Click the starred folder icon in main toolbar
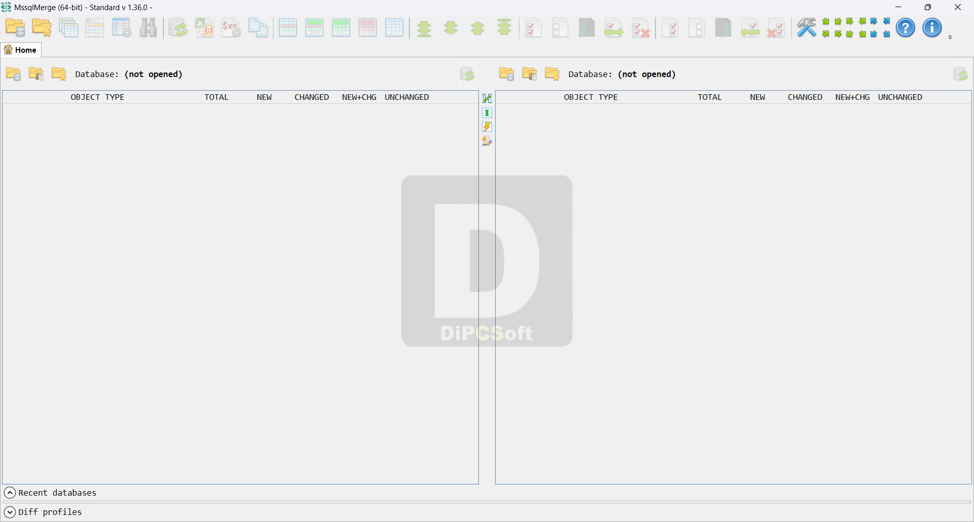Screen dimensions: 974x522 pos(42,28)
